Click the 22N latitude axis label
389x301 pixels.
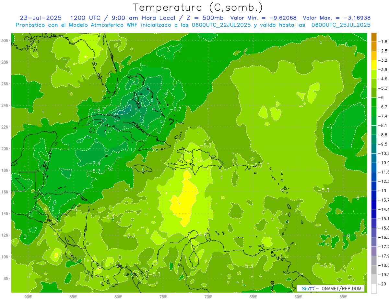coord(5,127)
